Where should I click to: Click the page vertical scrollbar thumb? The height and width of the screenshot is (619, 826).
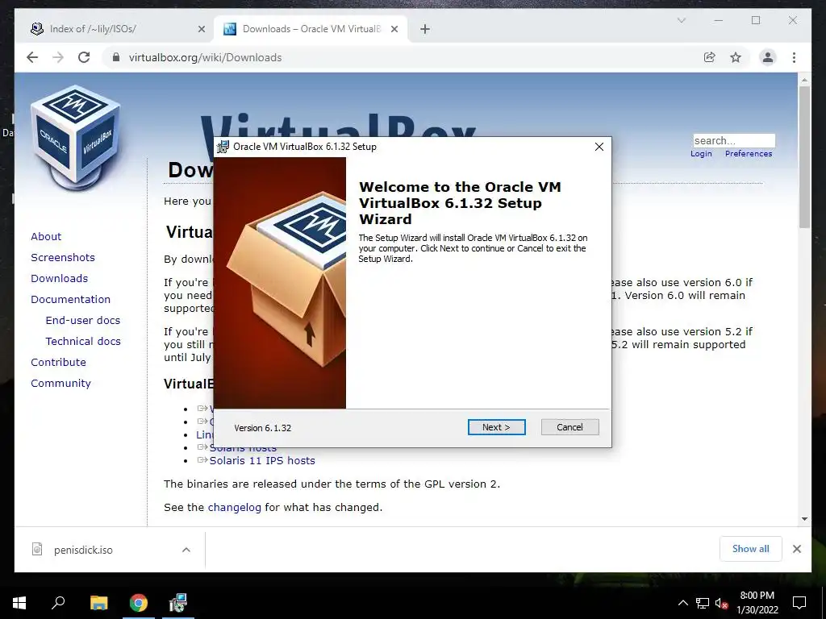click(804, 157)
